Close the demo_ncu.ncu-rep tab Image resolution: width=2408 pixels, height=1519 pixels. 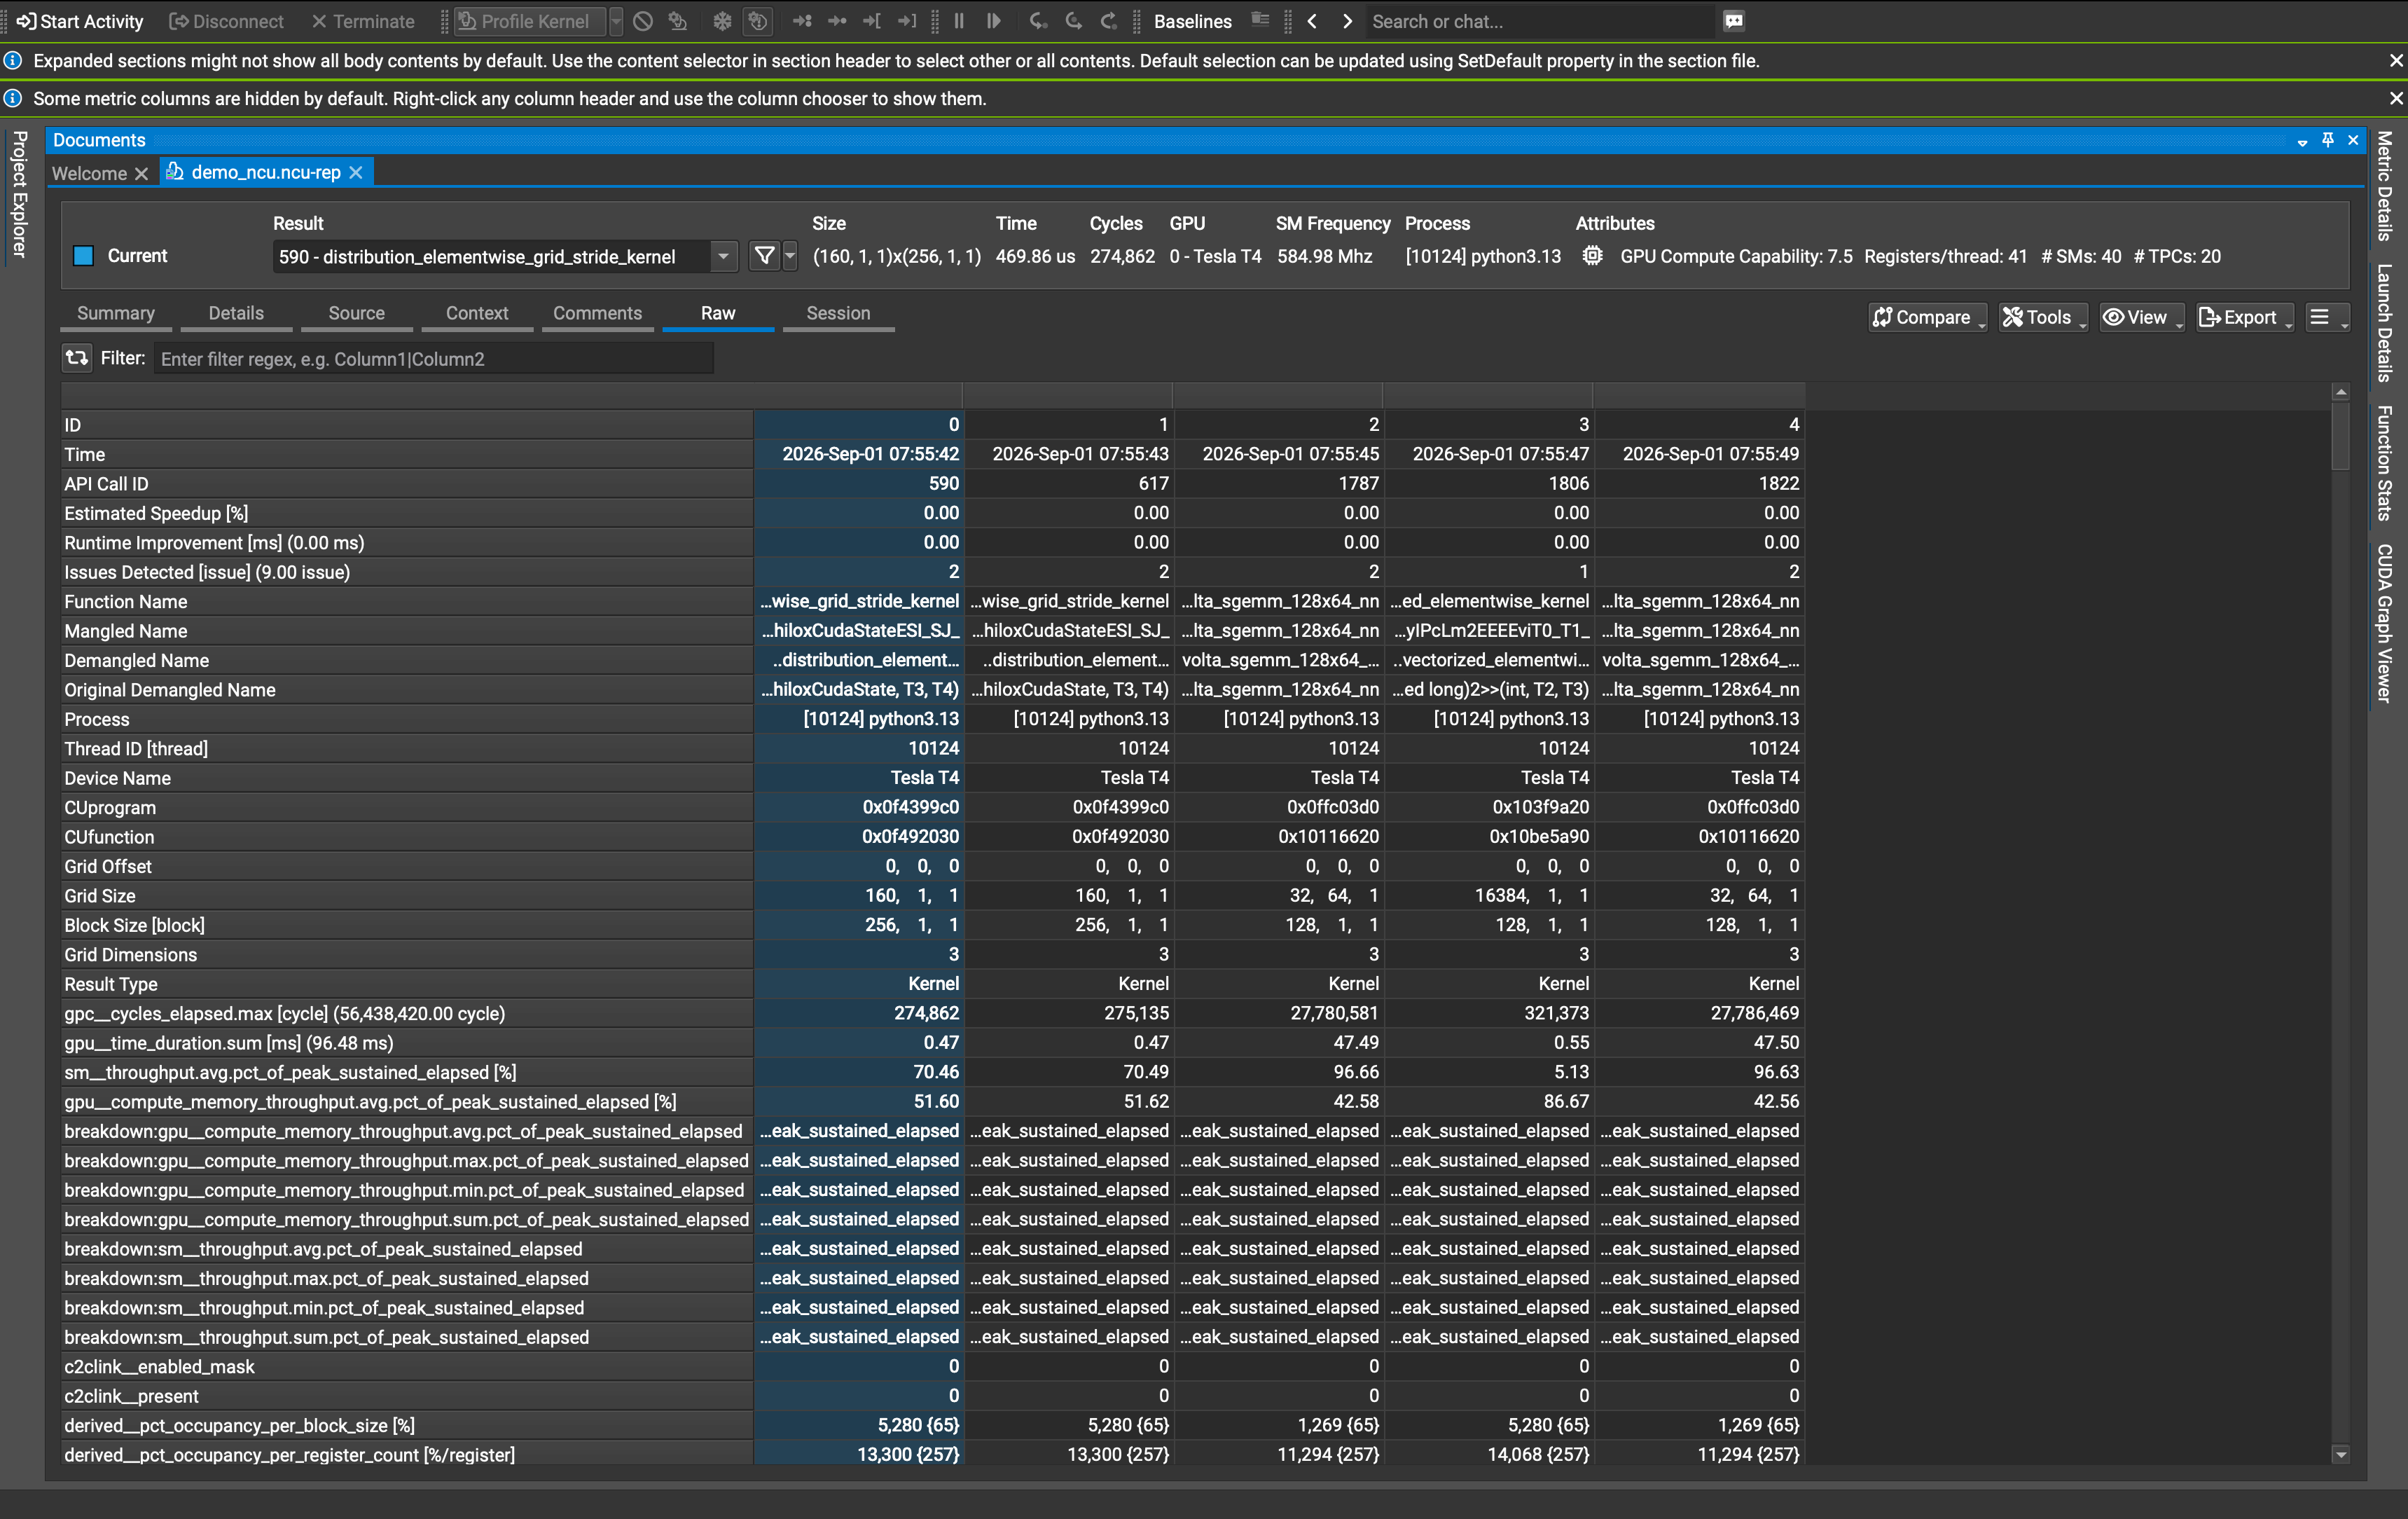356,173
